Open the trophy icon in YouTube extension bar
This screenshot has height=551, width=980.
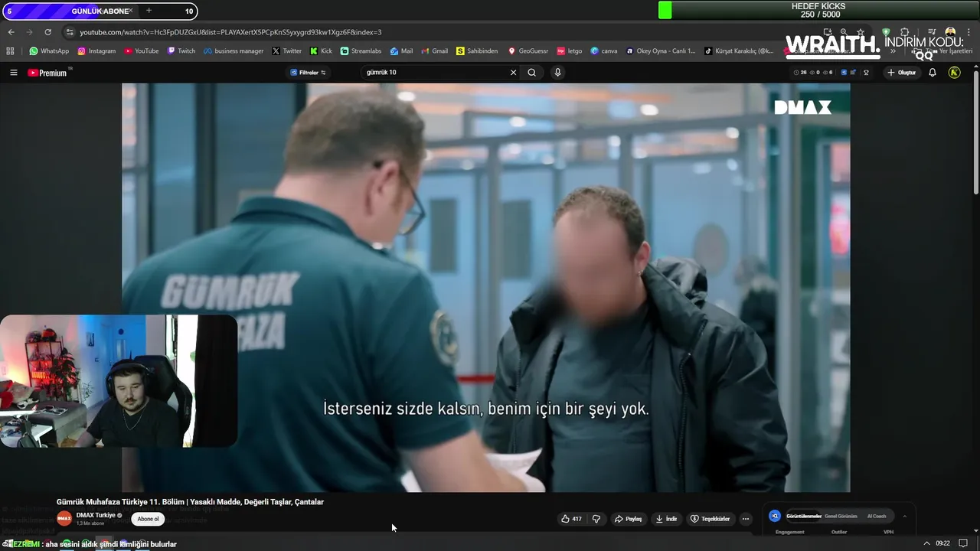click(x=866, y=73)
